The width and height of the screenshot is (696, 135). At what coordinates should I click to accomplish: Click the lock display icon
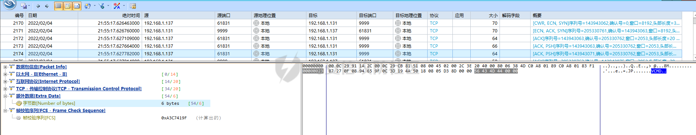133,6
